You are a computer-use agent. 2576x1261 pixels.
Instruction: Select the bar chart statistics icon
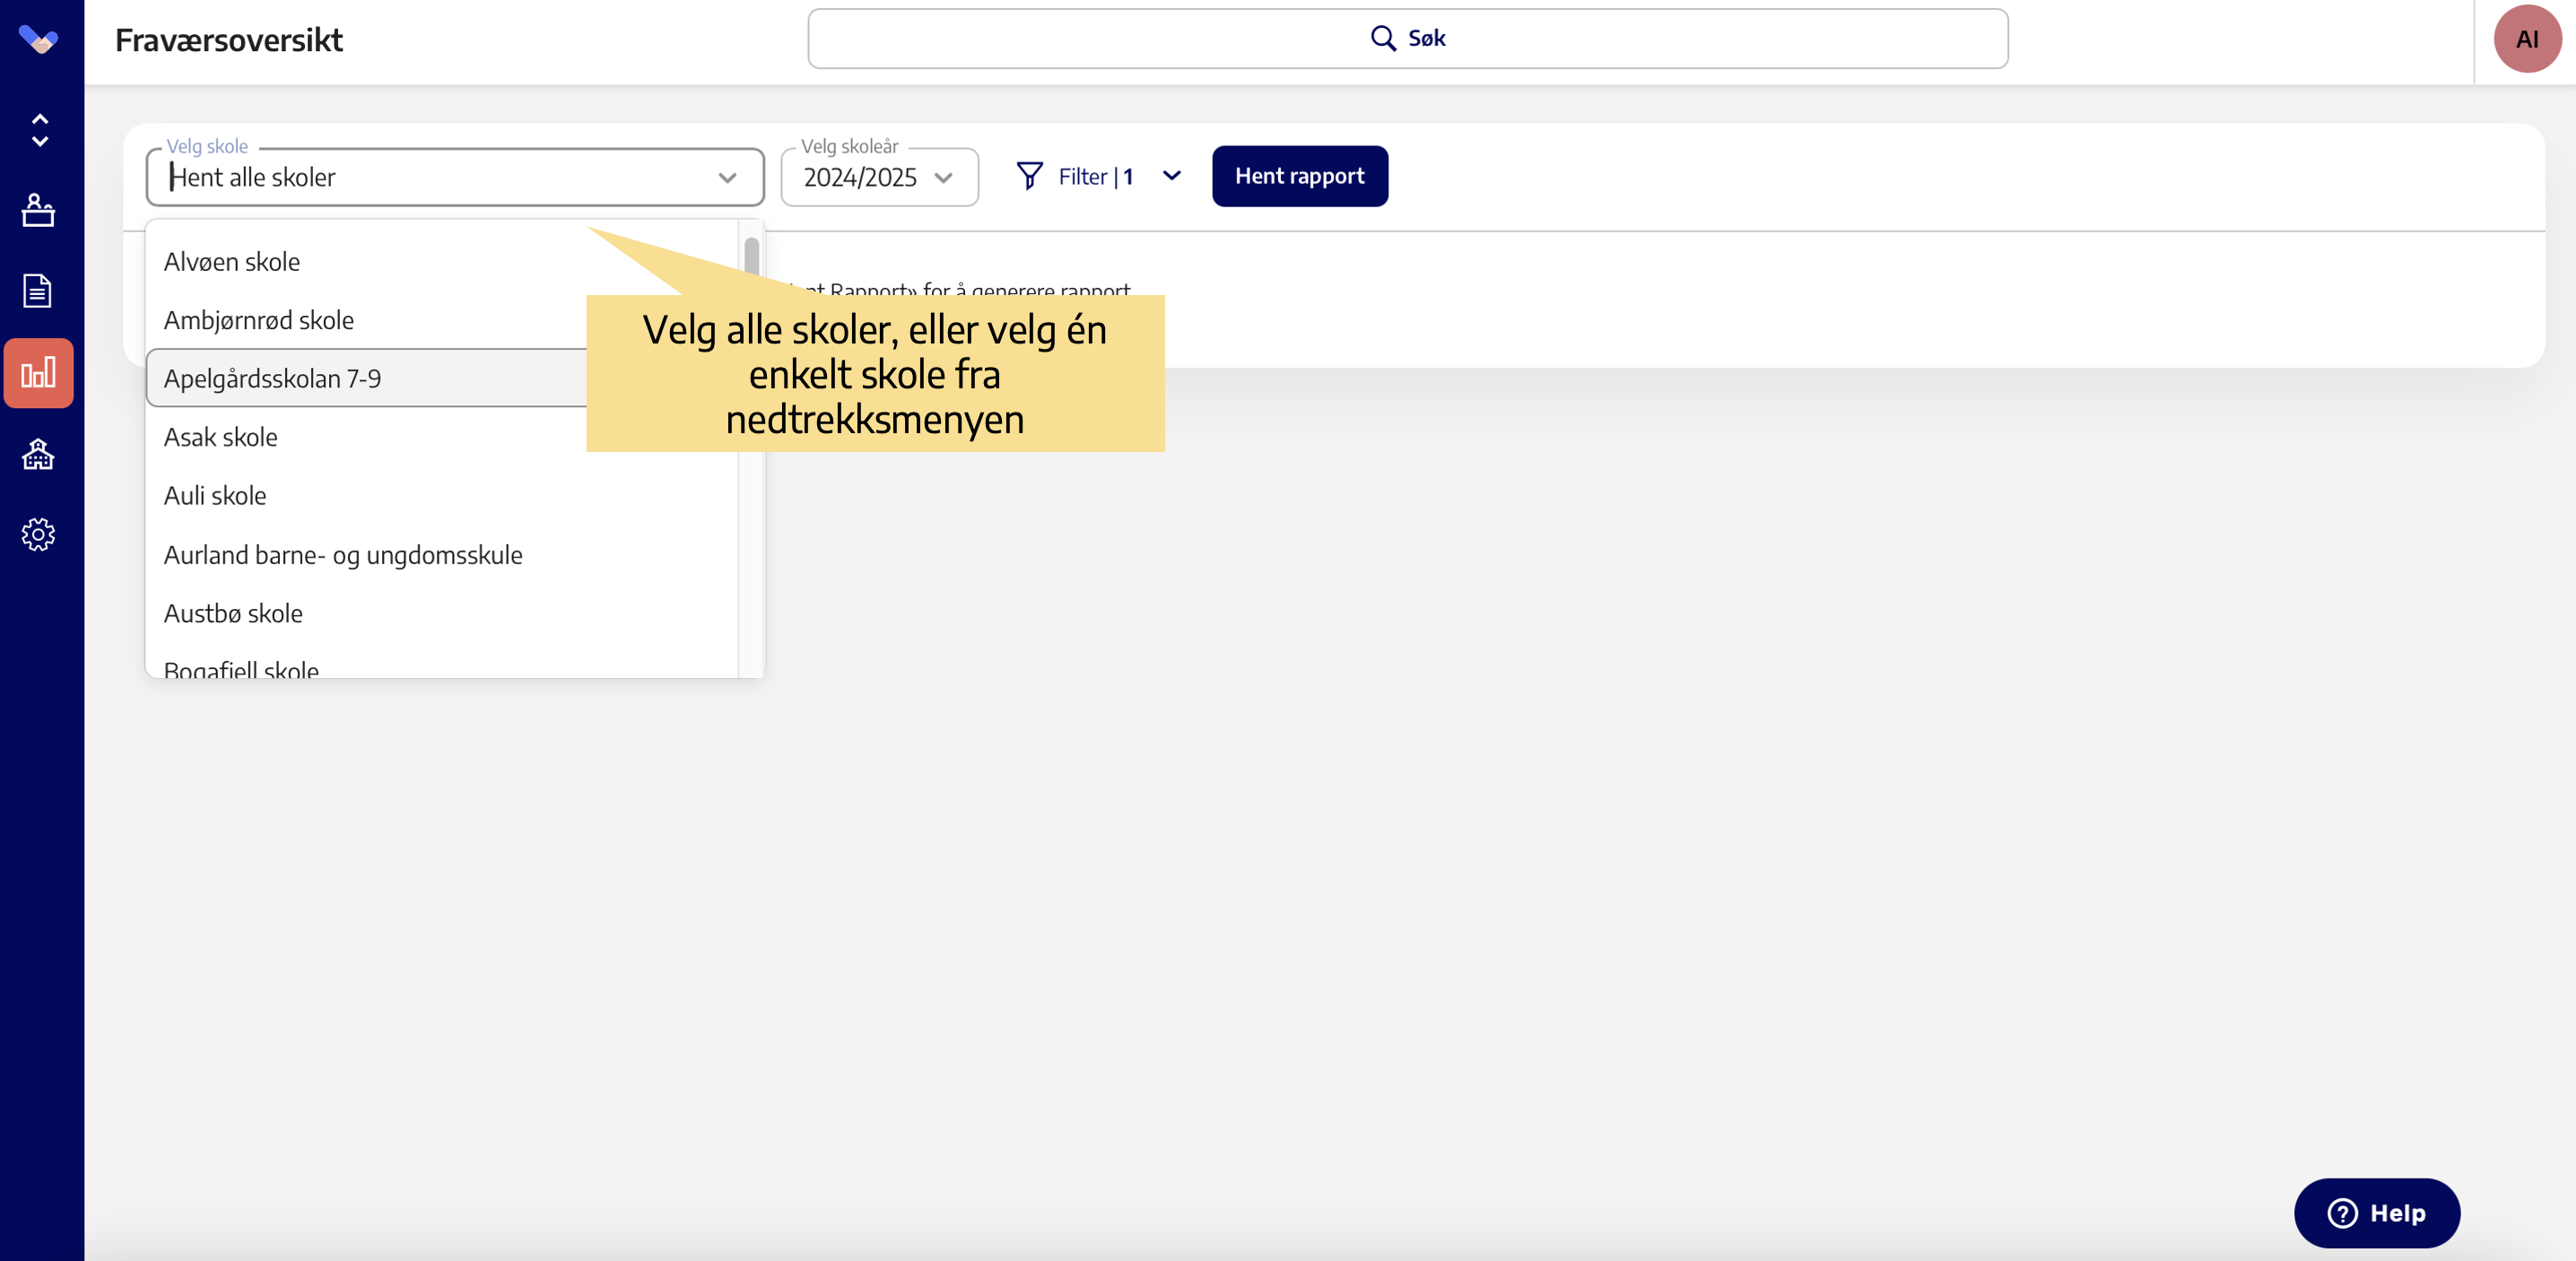(x=38, y=373)
